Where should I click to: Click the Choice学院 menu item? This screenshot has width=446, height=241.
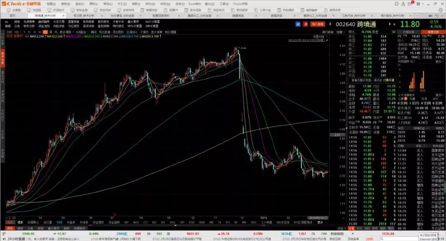[240, 4]
